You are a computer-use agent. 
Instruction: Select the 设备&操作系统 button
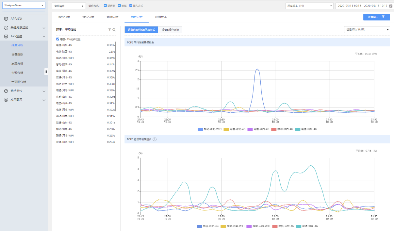(x=170, y=30)
